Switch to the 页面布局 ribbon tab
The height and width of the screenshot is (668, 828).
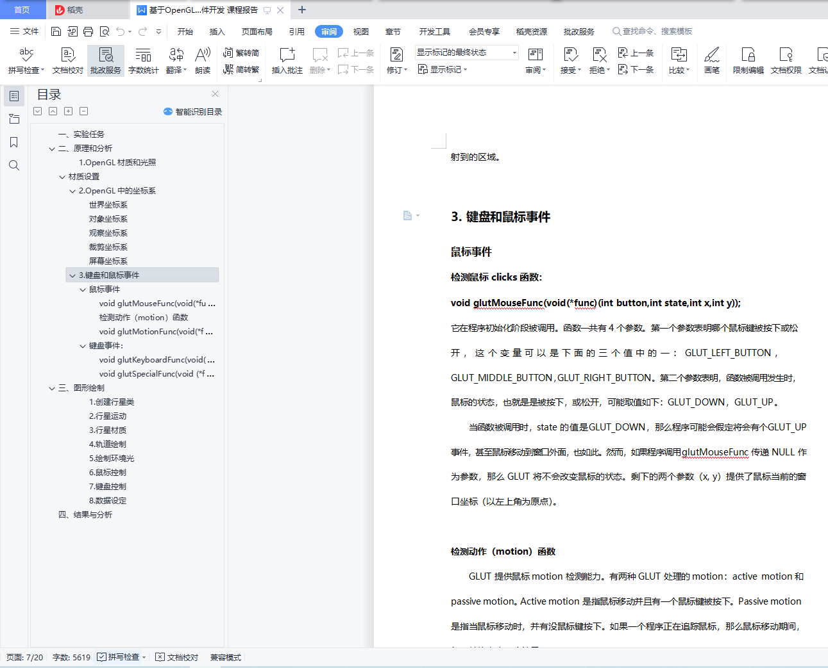tap(257, 31)
